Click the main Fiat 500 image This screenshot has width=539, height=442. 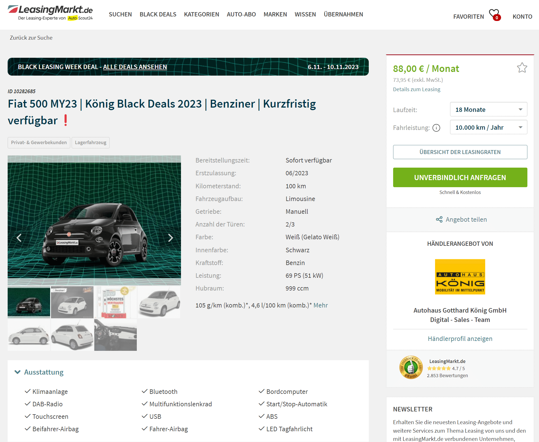click(x=94, y=220)
